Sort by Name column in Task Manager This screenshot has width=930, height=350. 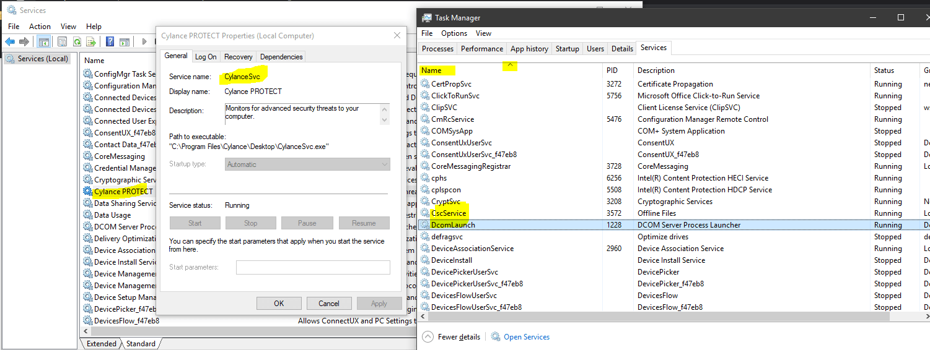(431, 70)
